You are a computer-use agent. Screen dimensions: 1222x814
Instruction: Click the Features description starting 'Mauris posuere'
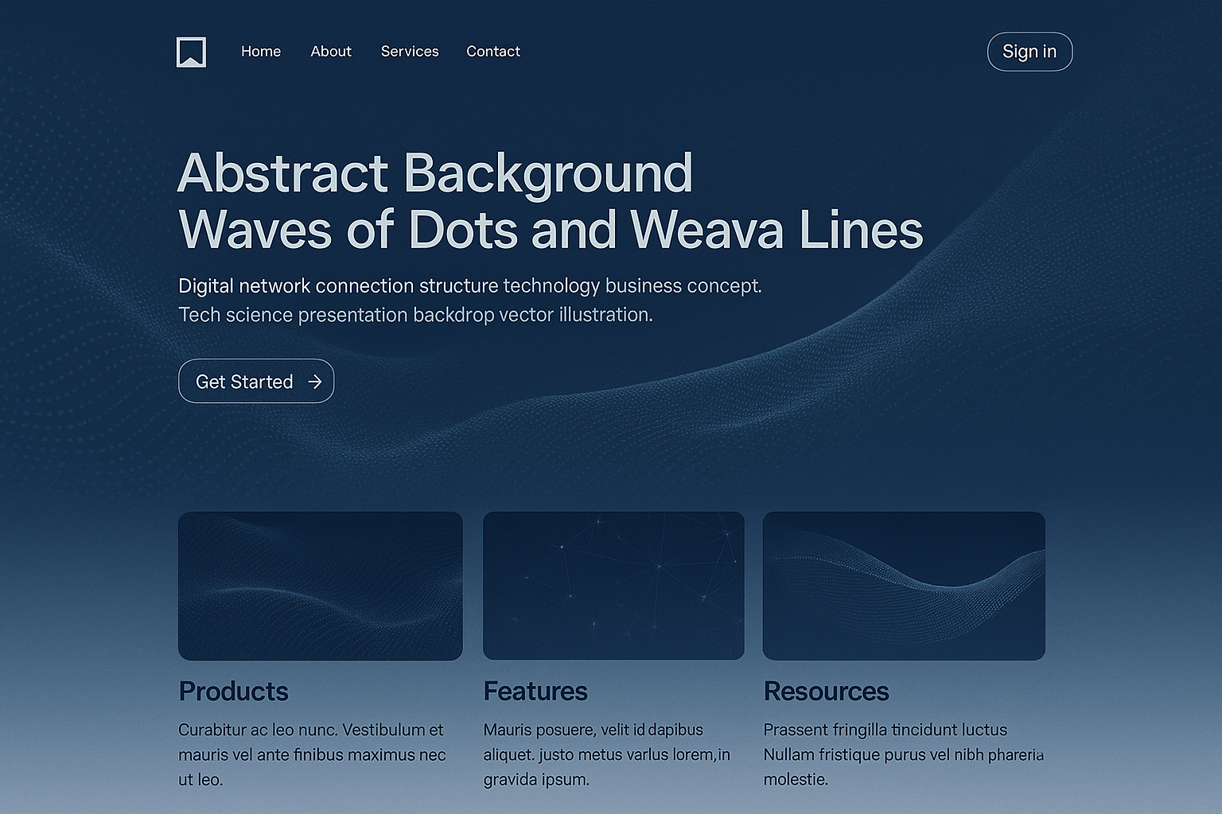pos(606,754)
